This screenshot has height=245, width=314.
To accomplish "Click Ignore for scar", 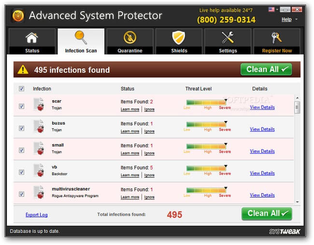I will click(149, 109).
